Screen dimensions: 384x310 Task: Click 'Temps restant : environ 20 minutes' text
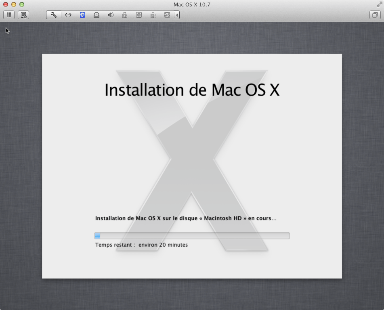pos(142,245)
